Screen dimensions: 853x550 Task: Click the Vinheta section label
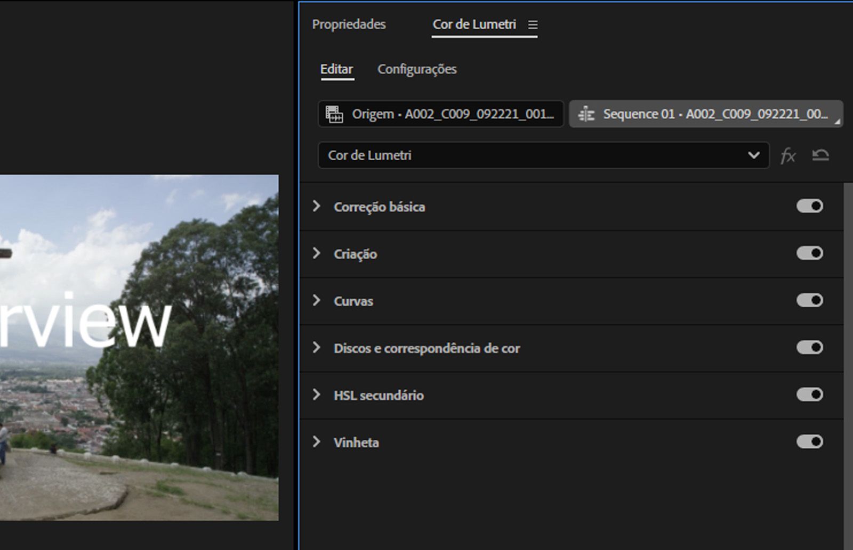click(x=356, y=442)
